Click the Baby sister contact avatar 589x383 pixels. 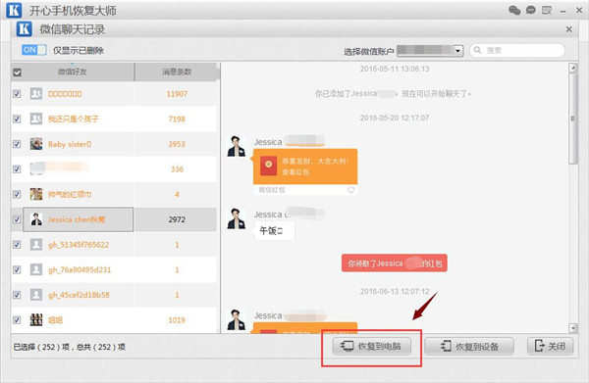click(36, 144)
